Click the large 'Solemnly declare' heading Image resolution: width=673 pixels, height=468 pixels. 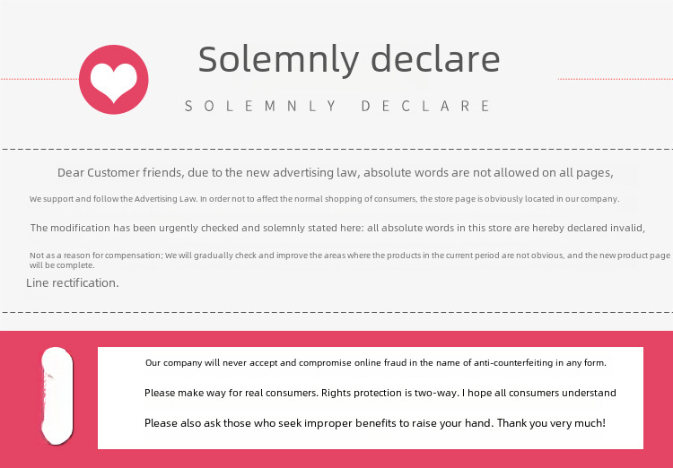pos(348,59)
